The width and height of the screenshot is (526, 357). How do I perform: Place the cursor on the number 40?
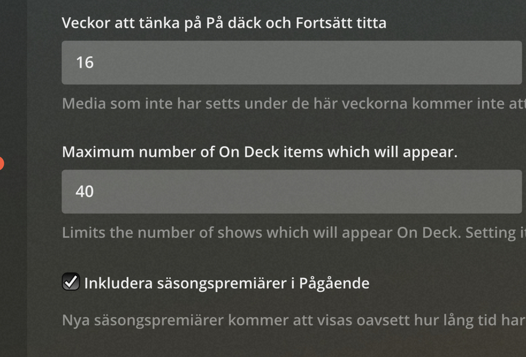[x=85, y=191]
